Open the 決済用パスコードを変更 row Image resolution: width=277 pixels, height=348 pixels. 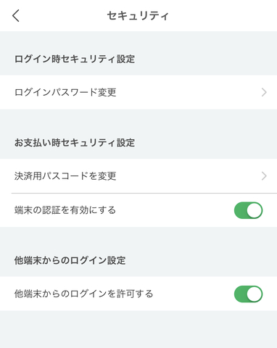(x=138, y=176)
